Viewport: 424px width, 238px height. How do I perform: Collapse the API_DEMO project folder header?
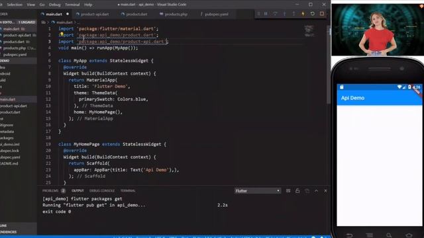coord(19,61)
